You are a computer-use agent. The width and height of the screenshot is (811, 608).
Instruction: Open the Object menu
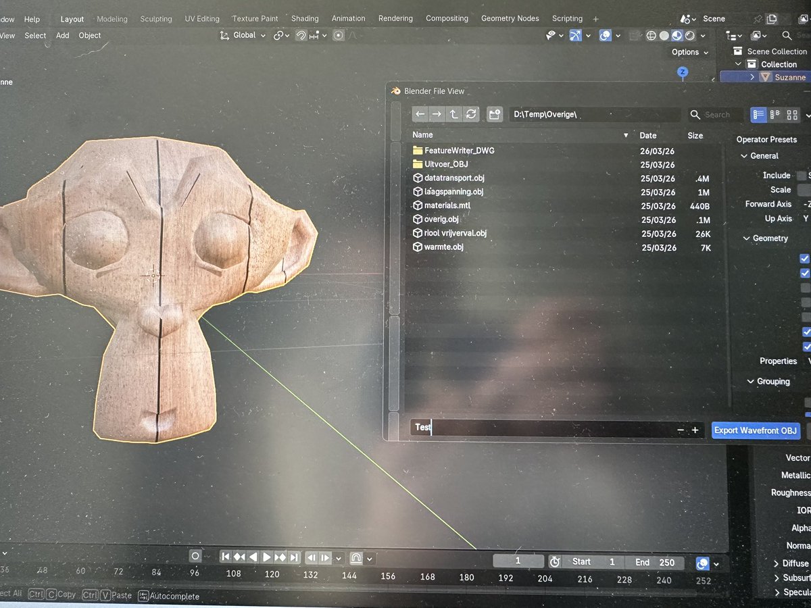(89, 35)
